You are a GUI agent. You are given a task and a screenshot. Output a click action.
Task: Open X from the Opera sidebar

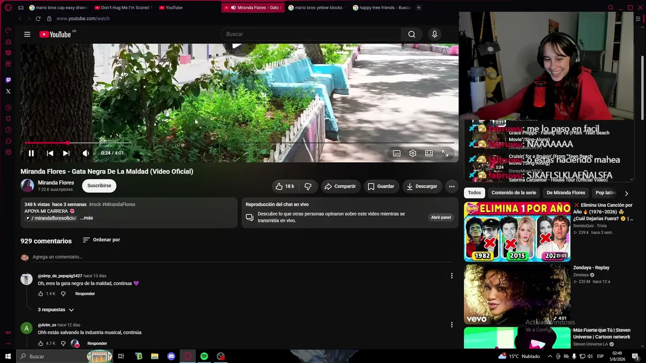(8, 91)
